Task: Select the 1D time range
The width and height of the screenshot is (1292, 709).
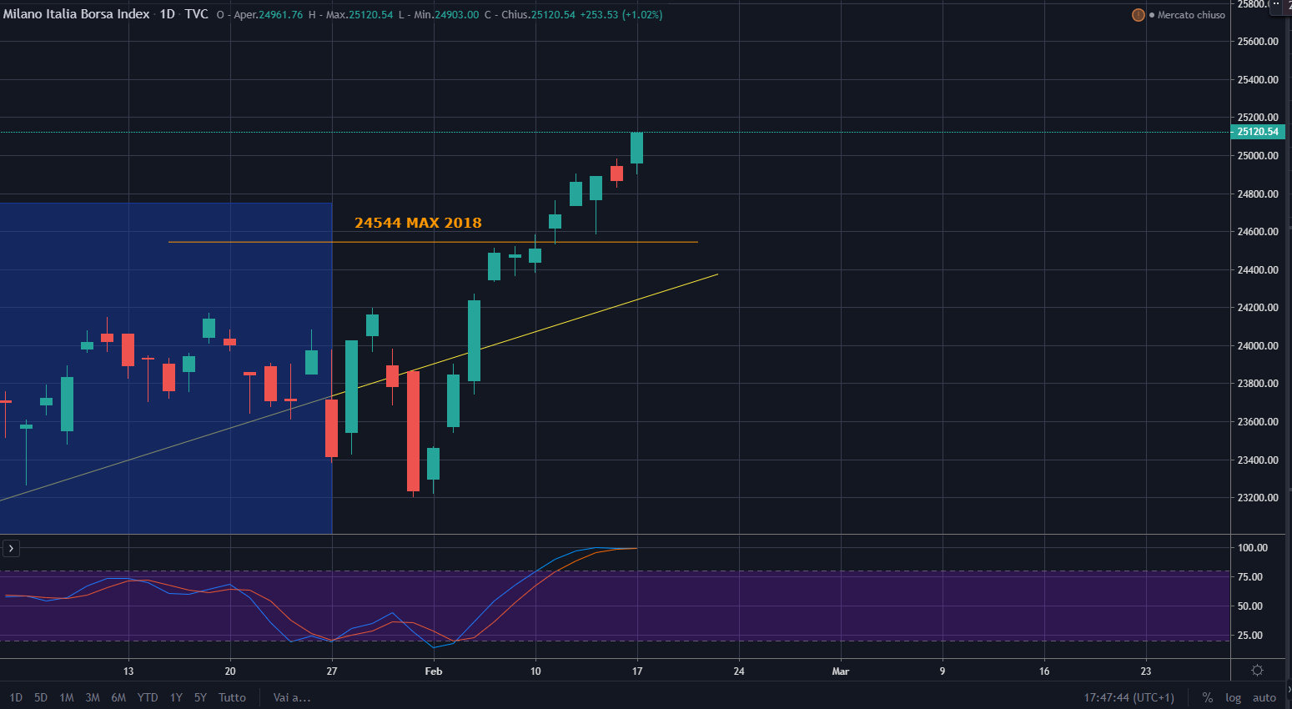Action: click(x=16, y=697)
